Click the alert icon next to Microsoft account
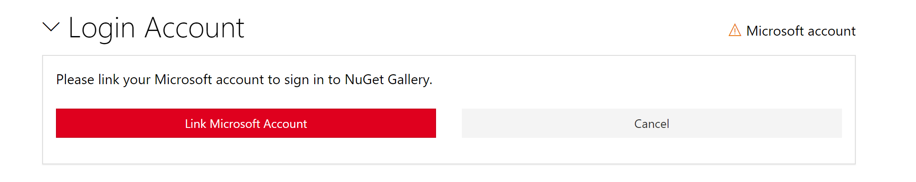This screenshot has height=182, width=916. (x=734, y=30)
